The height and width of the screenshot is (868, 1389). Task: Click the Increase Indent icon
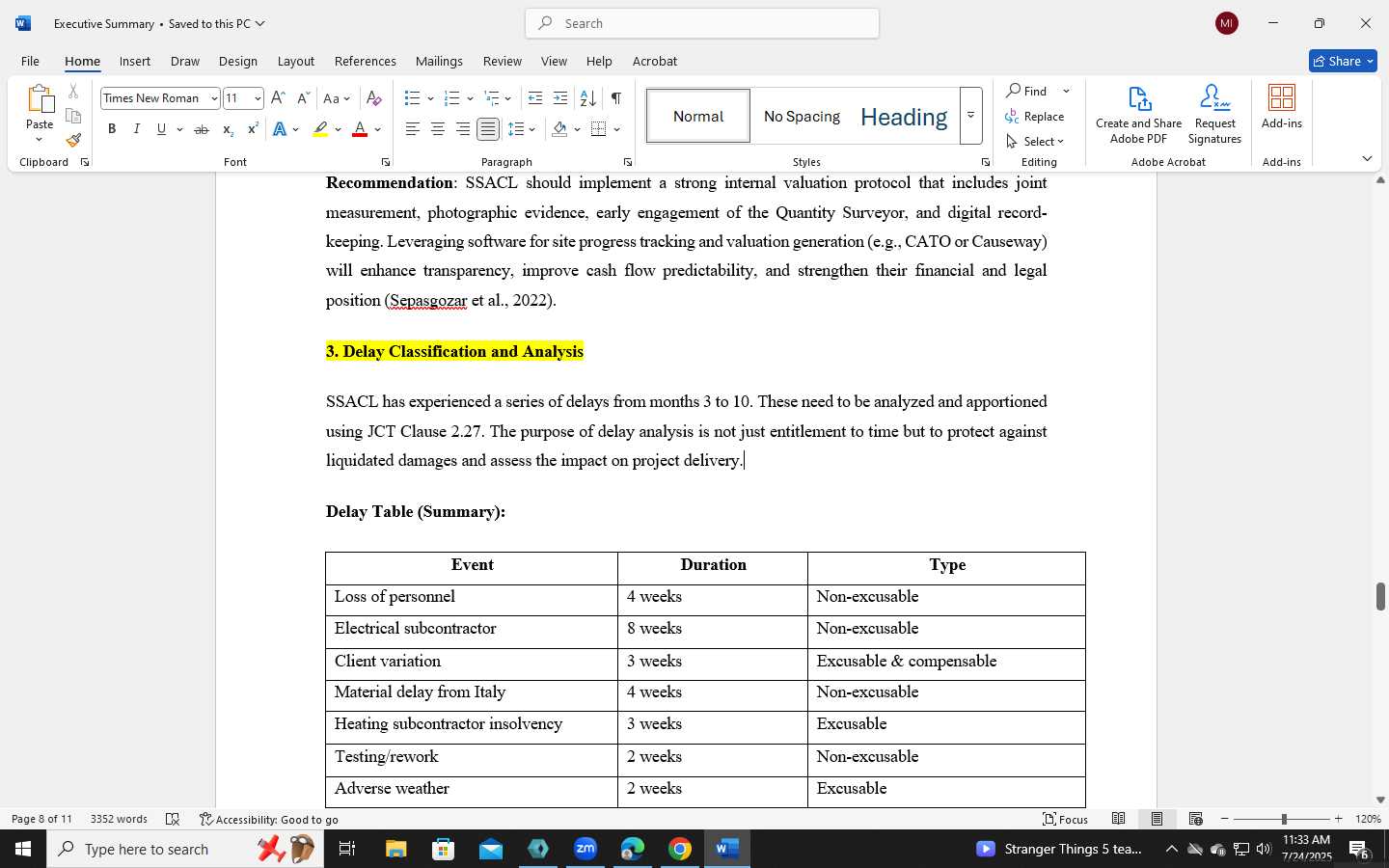coord(560,98)
